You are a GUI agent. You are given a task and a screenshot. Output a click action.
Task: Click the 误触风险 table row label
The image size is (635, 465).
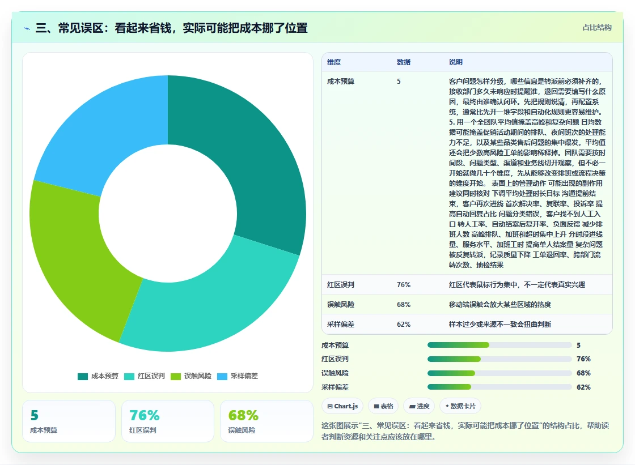pyautogui.click(x=341, y=304)
